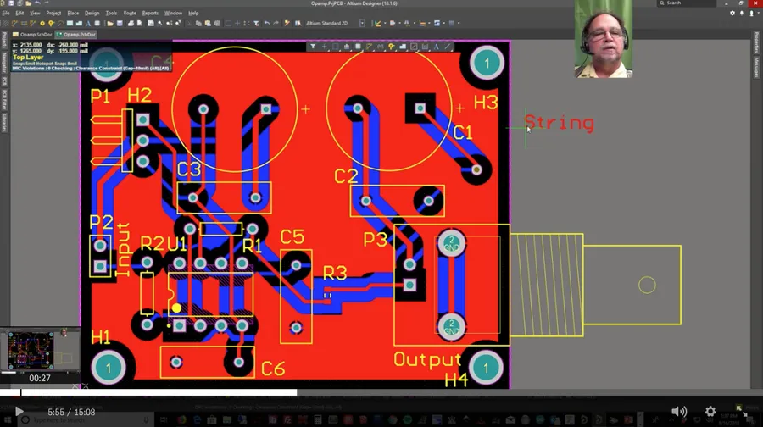Select the H3 mounting hole pad
The height and width of the screenshot is (427, 763).
pyautogui.click(x=487, y=63)
